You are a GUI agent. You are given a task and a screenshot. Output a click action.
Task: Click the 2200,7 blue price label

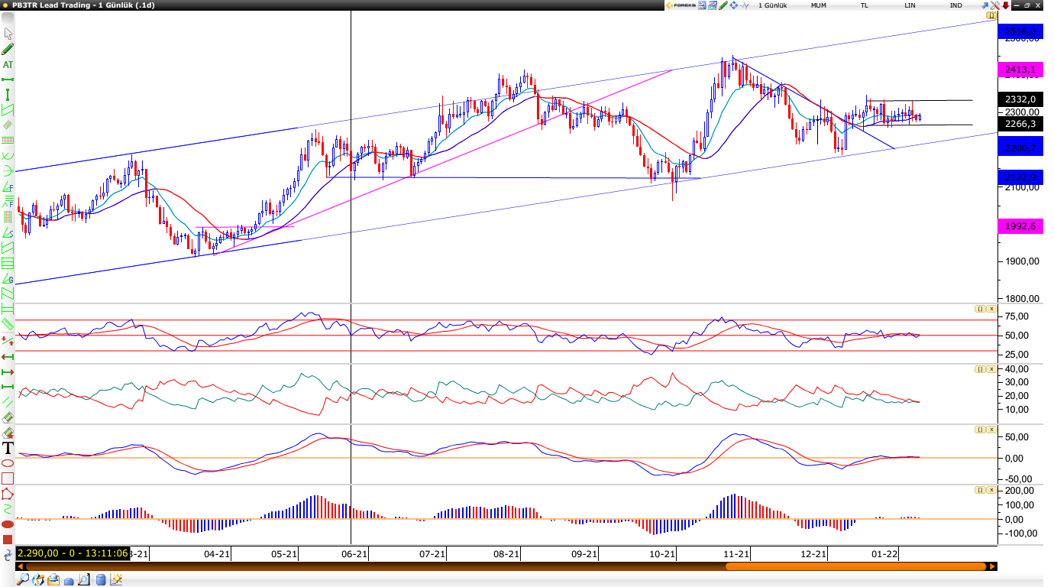point(1020,148)
